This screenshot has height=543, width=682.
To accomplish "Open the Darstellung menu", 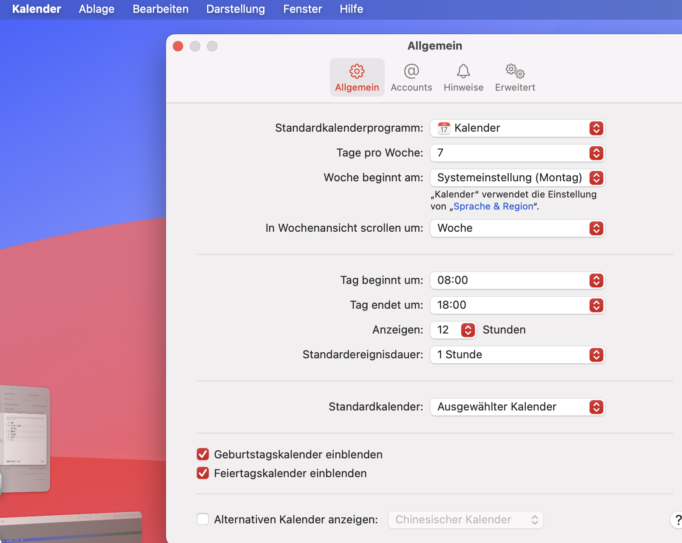I will point(236,9).
